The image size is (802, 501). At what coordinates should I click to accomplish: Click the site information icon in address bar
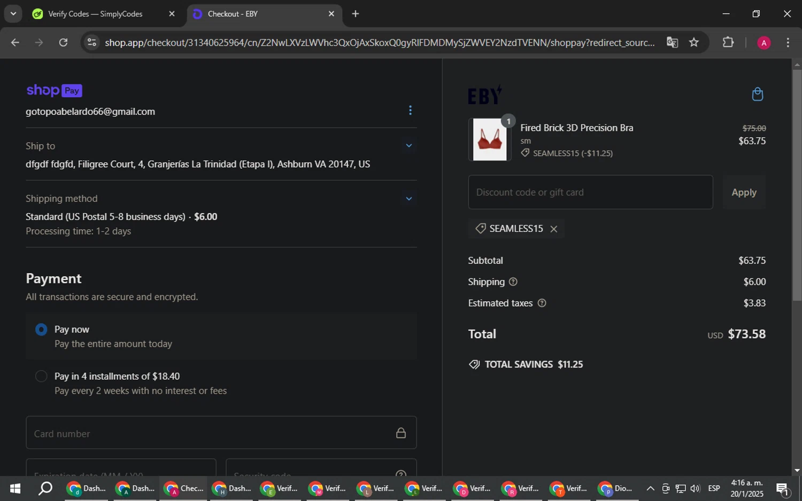coord(92,42)
